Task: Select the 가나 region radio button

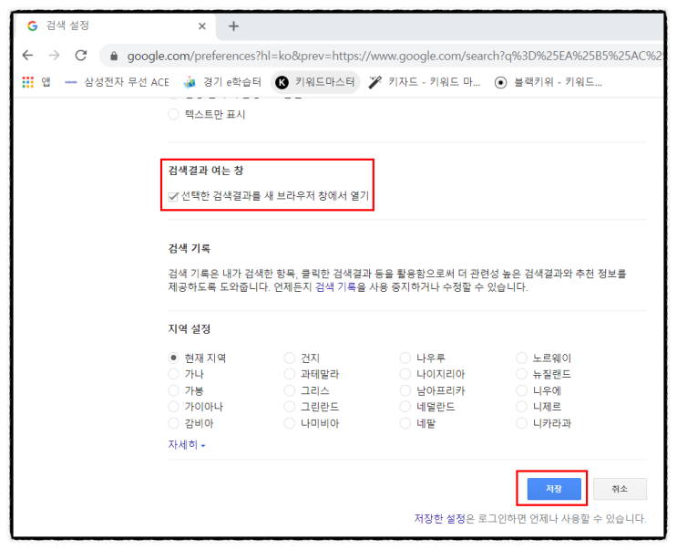Action: (173, 374)
